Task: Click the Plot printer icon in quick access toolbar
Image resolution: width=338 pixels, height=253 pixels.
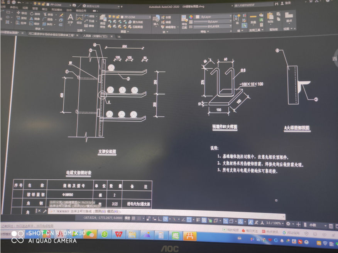Action: pos(14,2)
